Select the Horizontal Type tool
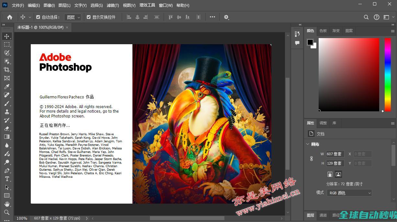The image size is (397, 222). (x=7, y=179)
